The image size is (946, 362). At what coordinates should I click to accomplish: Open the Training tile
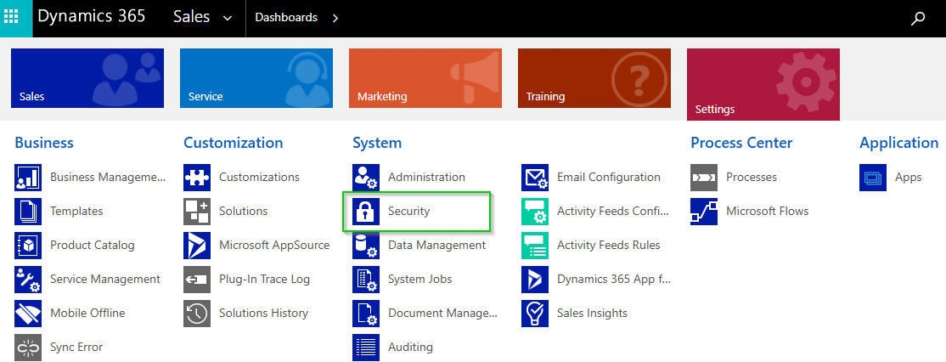click(x=594, y=78)
